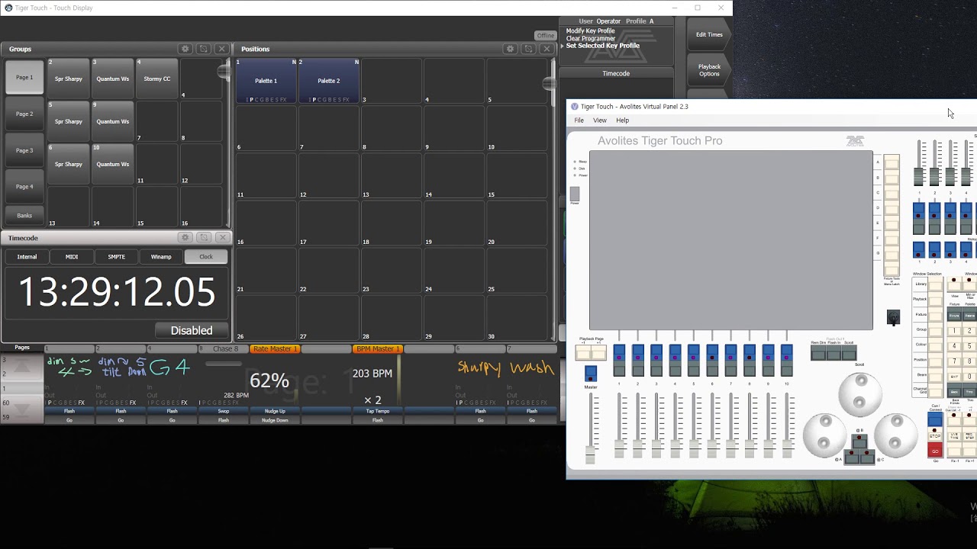Click Rem Dim key on virtual panel
977x549 pixels.
[x=817, y=354]
